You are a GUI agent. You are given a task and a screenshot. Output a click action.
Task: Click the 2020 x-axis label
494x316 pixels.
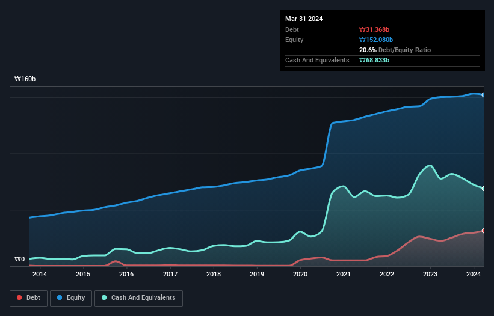[300, 274]
